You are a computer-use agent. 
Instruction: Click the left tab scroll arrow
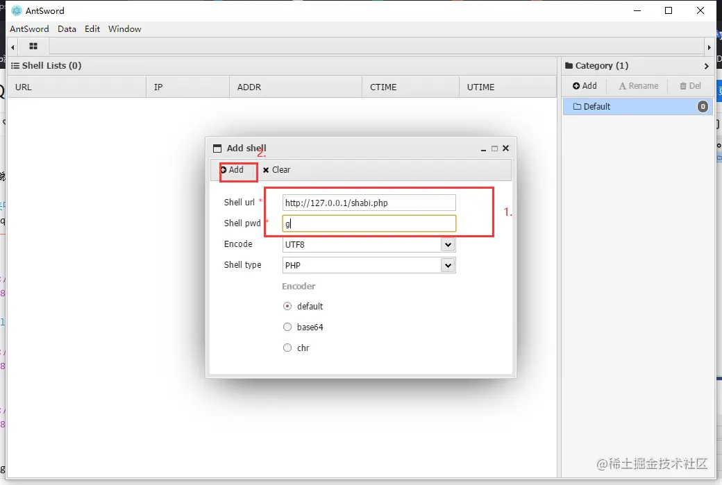coord(13,47)
